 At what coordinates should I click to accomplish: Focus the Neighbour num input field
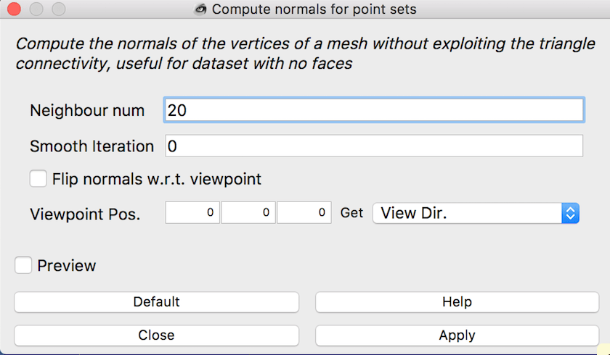pos(374,110)
